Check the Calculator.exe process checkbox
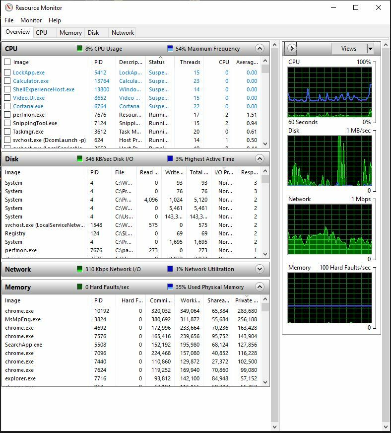This screenshot has height=433, width=391. 7,81
